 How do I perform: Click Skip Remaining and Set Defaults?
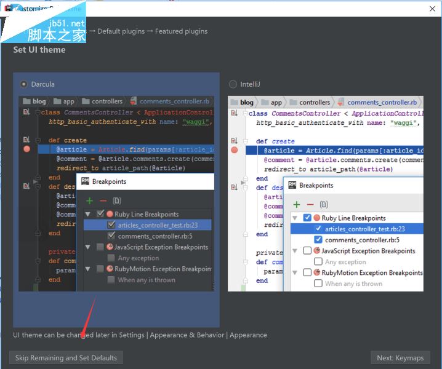(66, 358)
